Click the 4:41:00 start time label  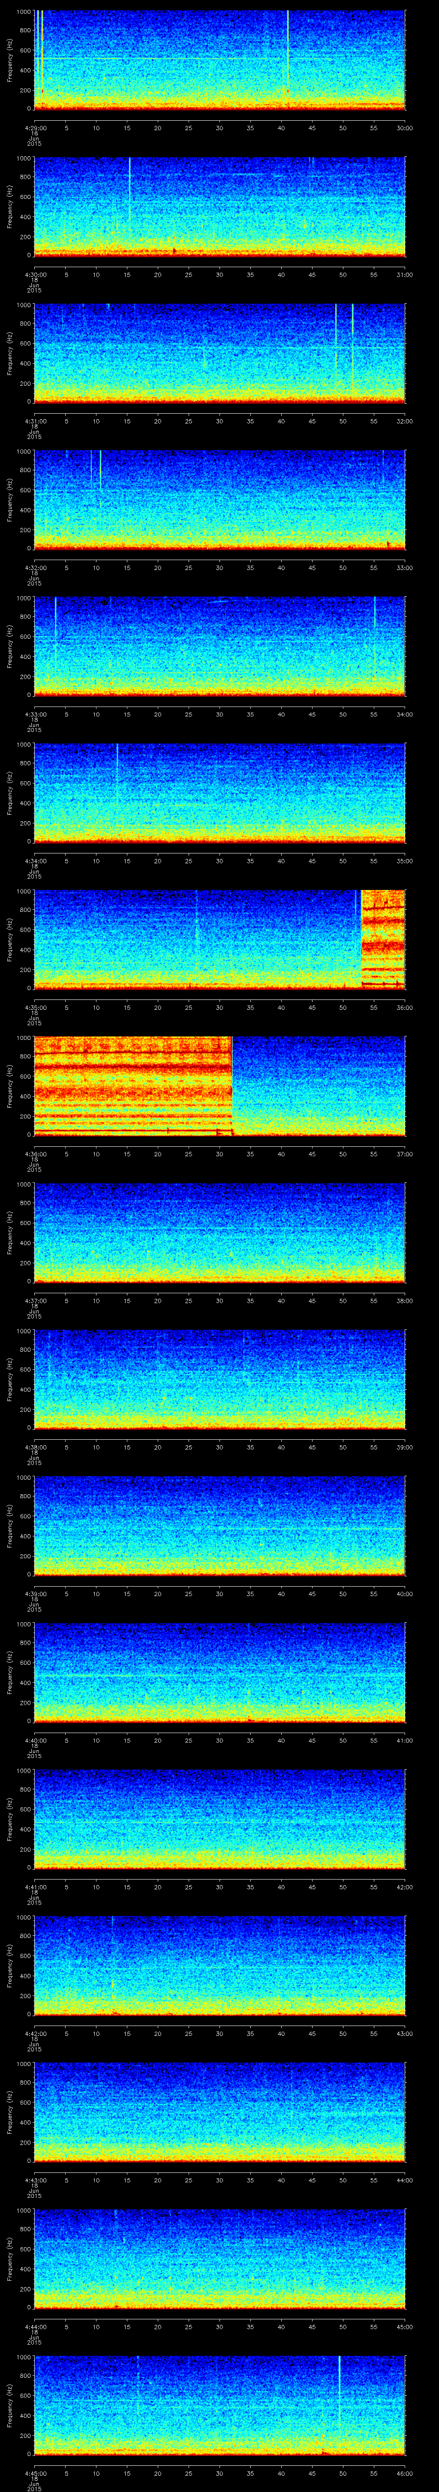35,1886
